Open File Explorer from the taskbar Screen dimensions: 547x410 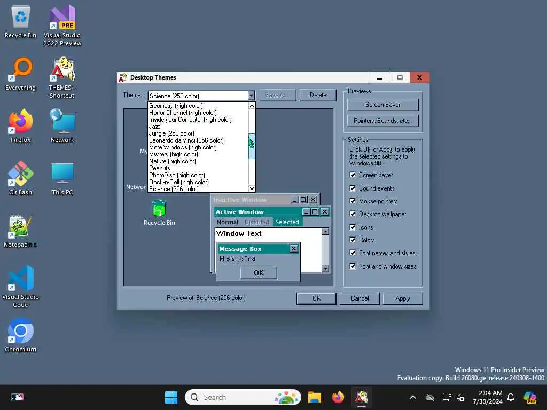(314, 397)
